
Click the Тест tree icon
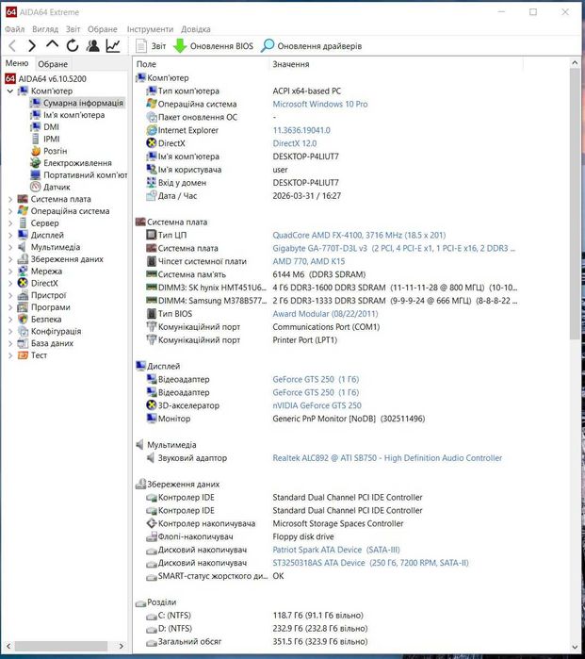(x=24, y=355)
